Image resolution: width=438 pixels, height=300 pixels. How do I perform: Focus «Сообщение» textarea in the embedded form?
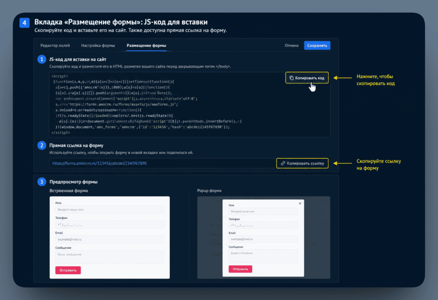(109, 257)
